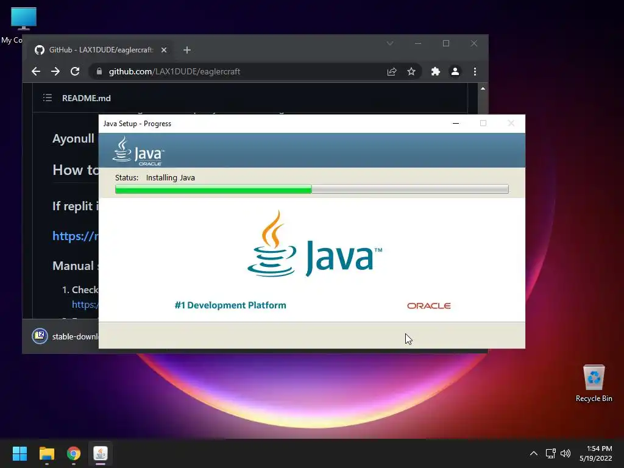Viewport: 624px width, 468px height.
Task: Open the Chrome profile avatar menu
Action: click(455, 71)
